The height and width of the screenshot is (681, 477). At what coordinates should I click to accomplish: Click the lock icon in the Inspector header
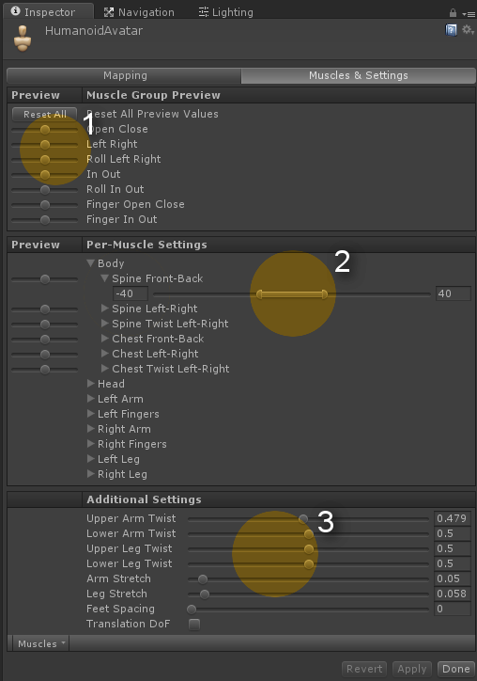click(453, 13)
